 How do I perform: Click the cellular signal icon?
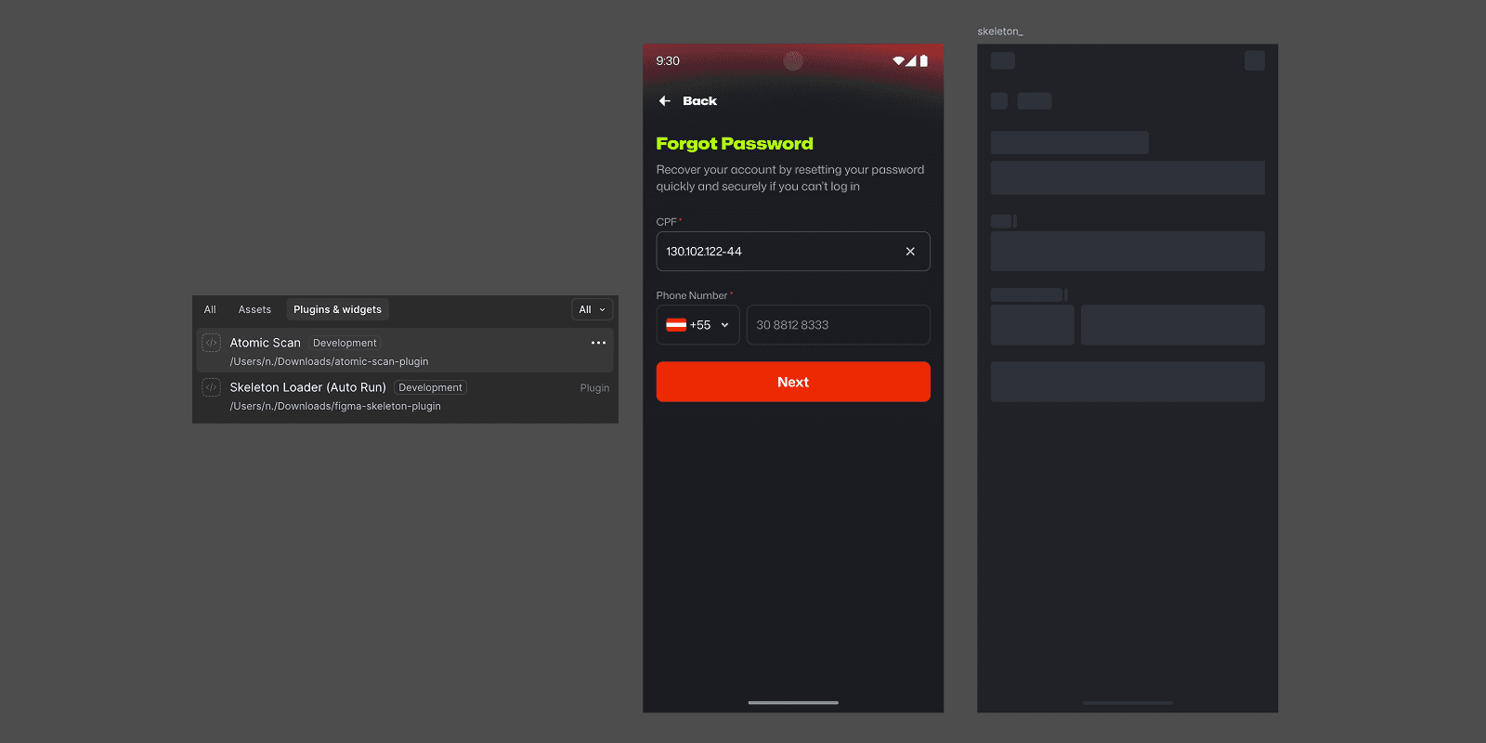pos(911,61)
